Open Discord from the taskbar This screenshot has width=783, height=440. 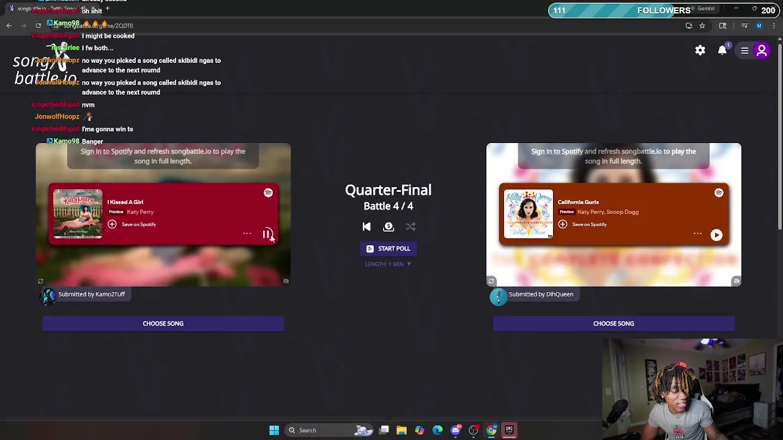[455, 430]
